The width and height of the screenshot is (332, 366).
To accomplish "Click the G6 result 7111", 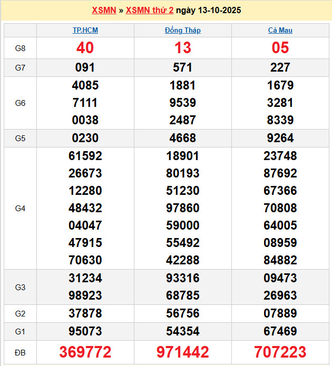I will (x=85, y=103).
